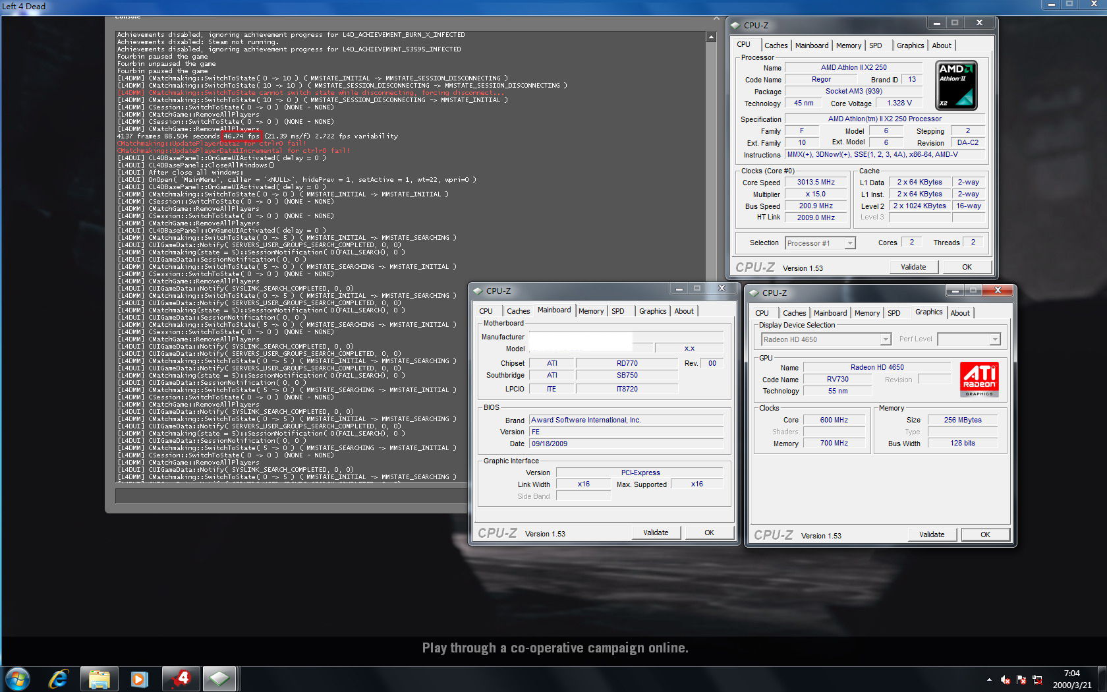Click the Multiplier value 'x 15.0'
Image resolution: width=1107 pixels, height=692 pixels.
[x=816, y=194]
